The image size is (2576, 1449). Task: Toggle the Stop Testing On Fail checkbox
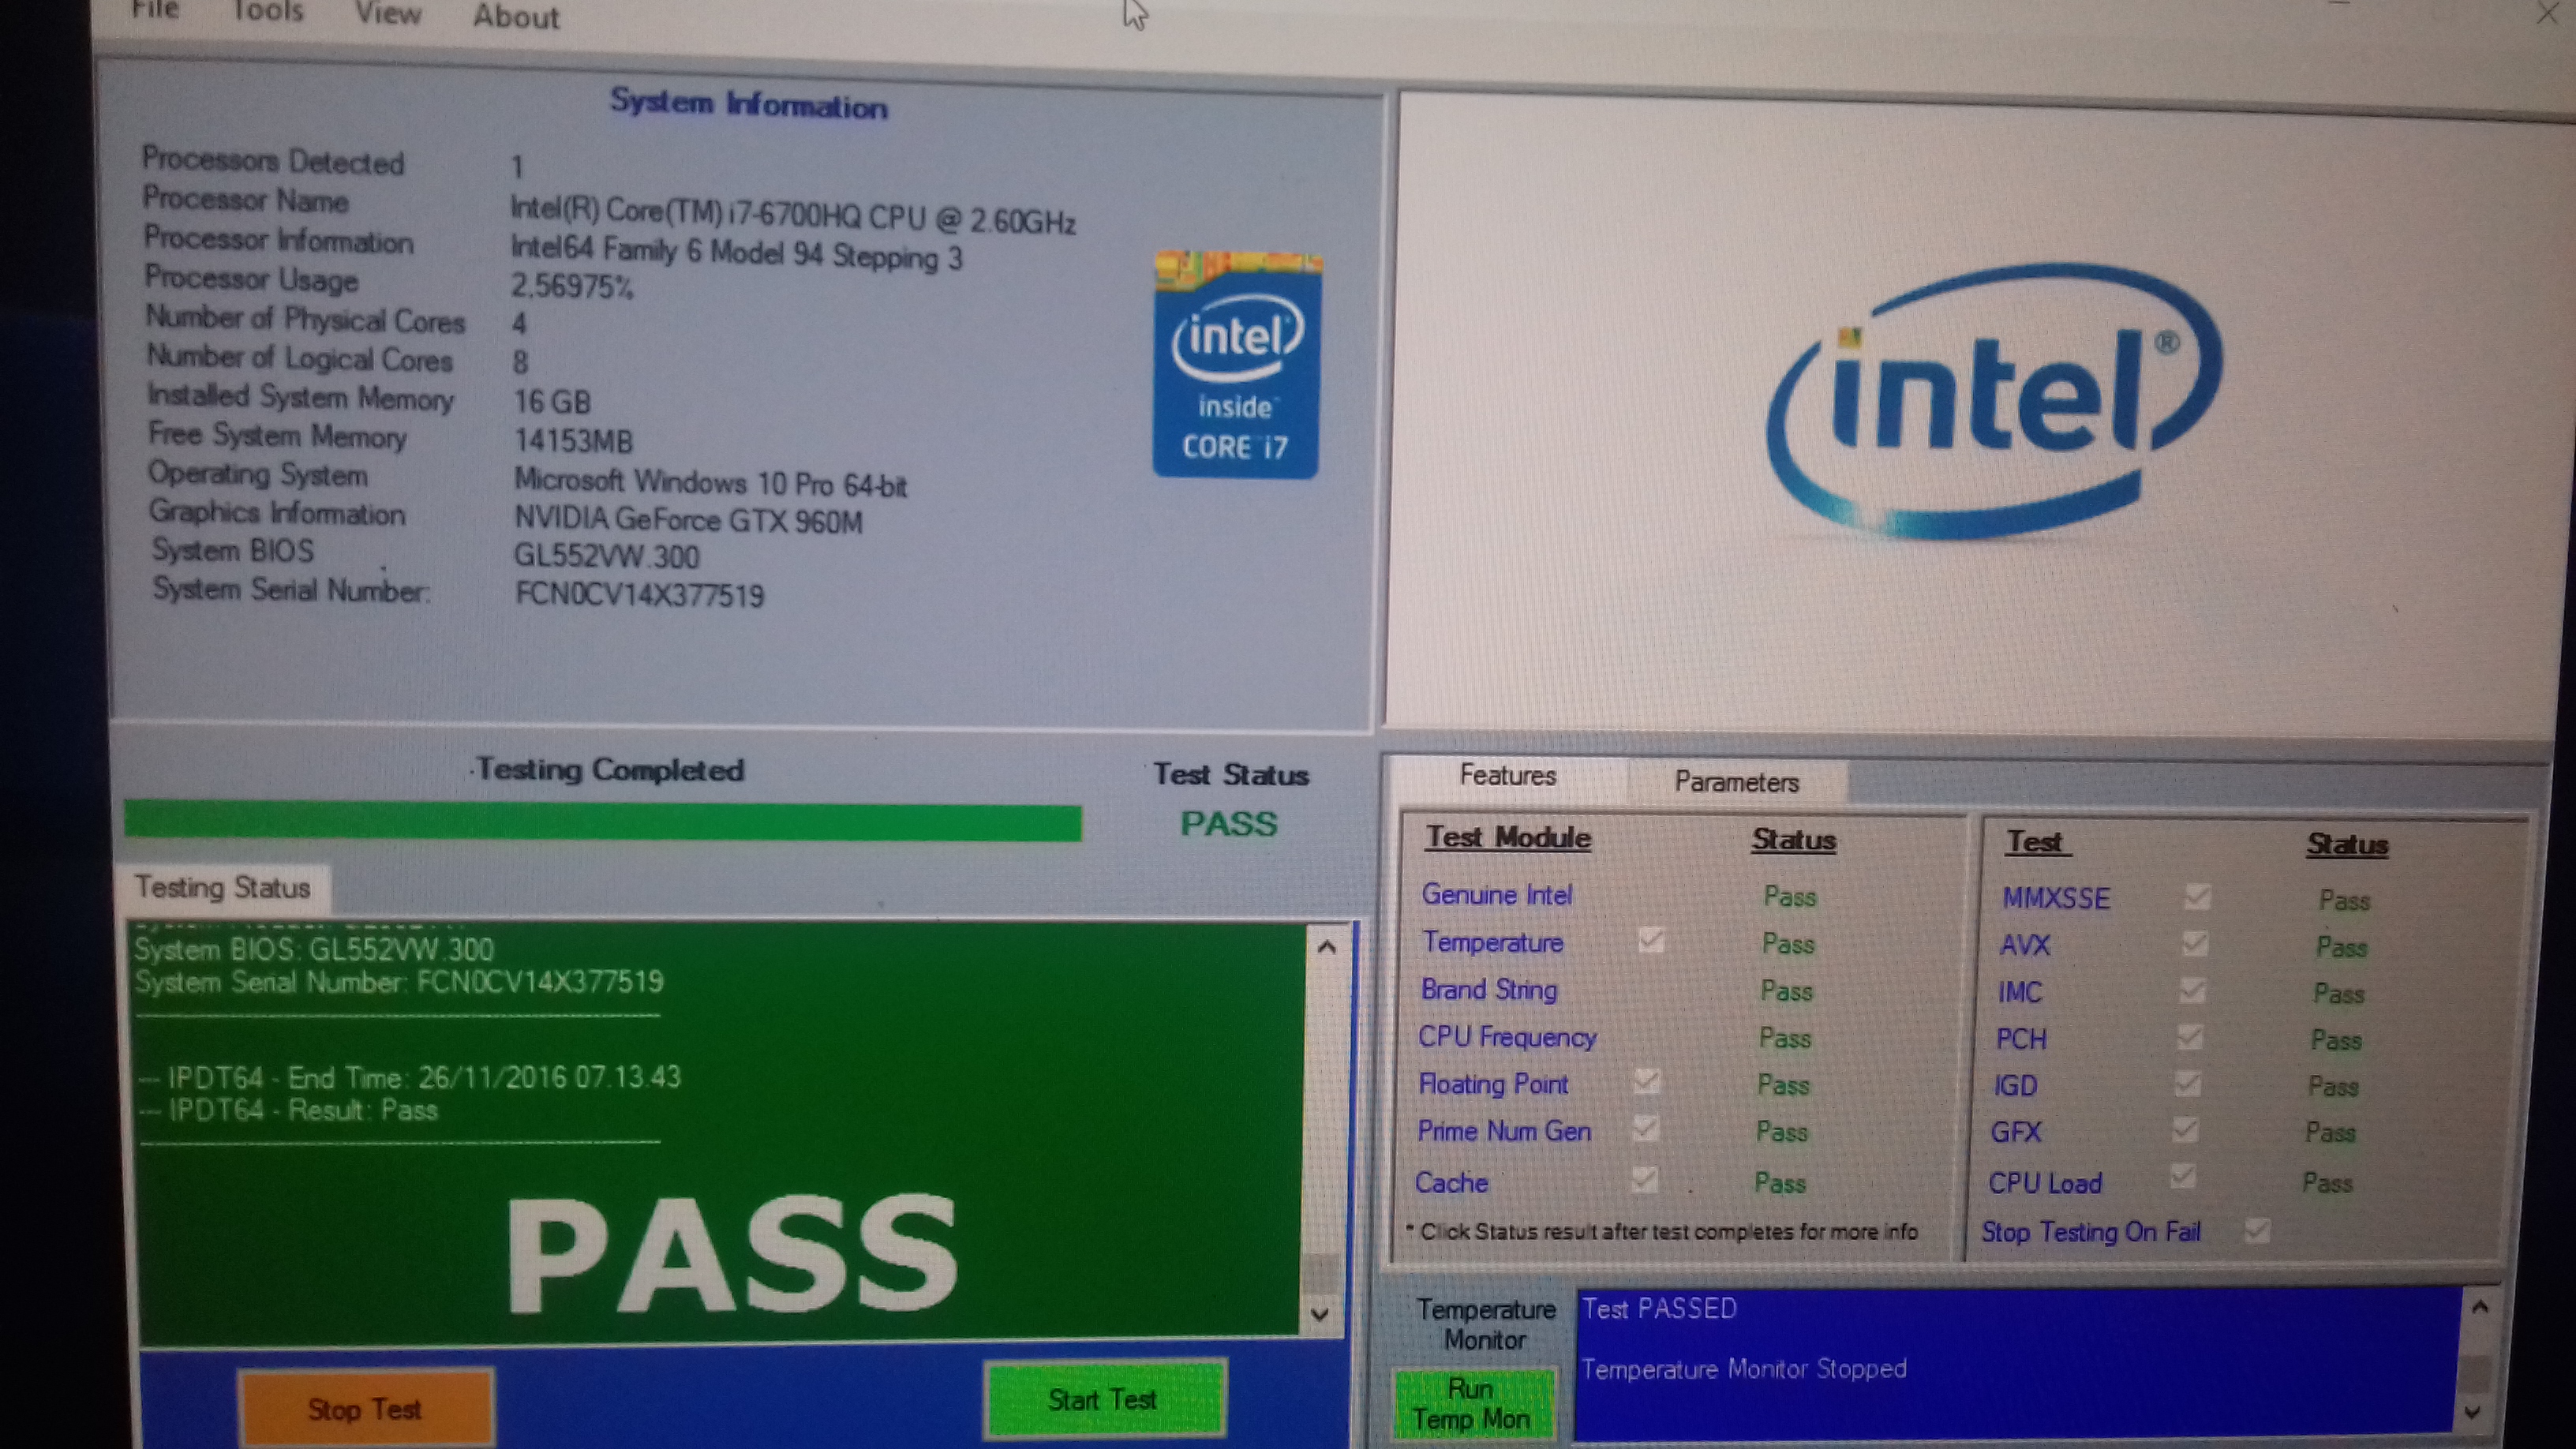coord(2257,1231)
